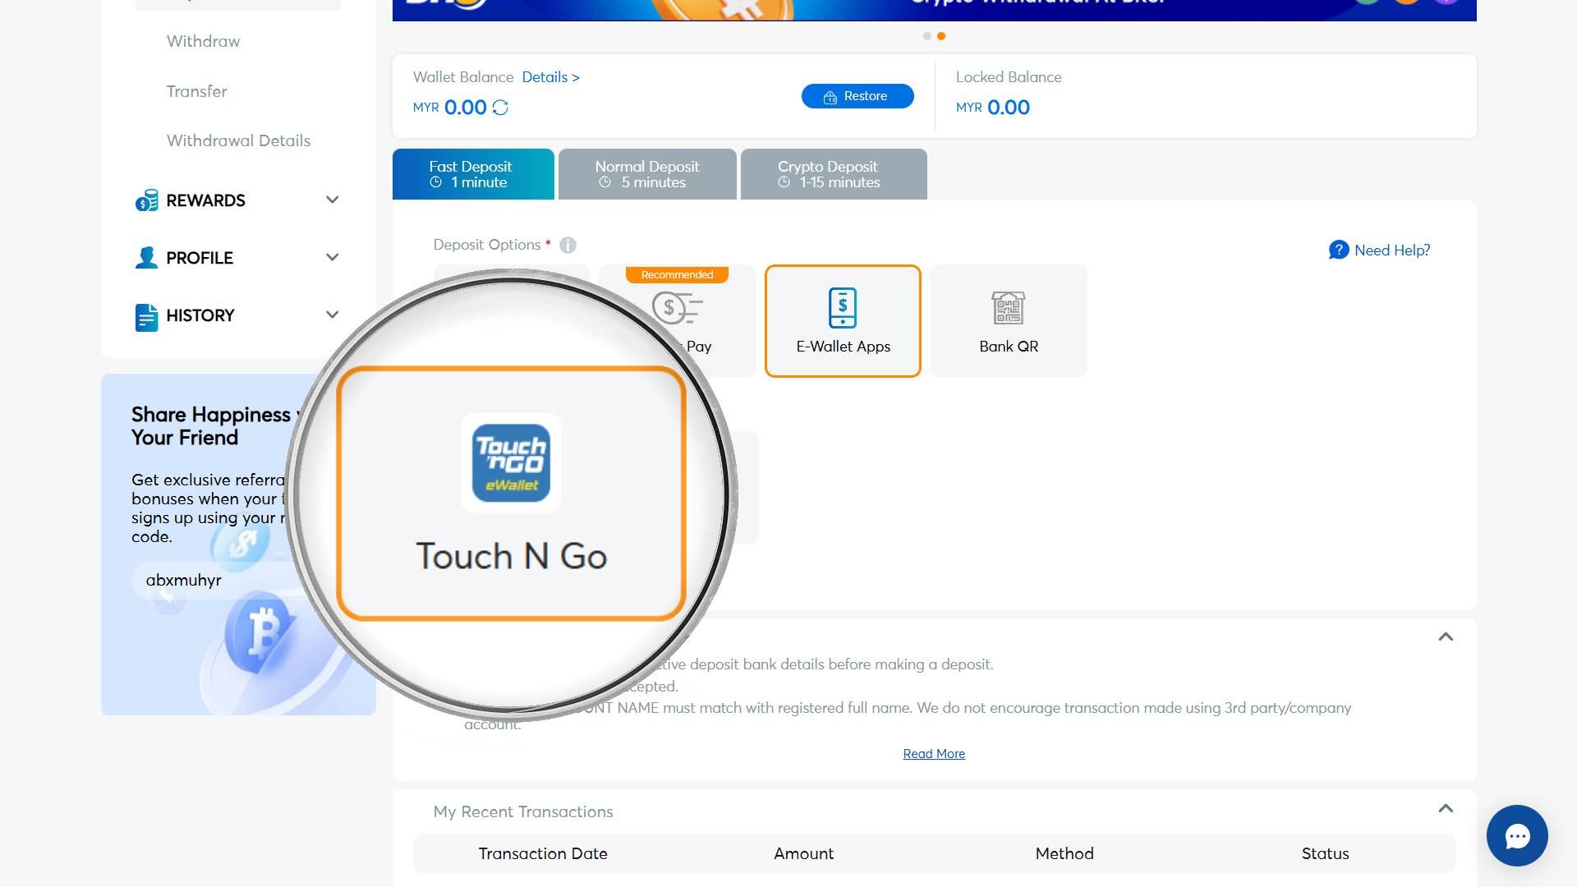Click the Rewards coins icon
This screenshot has height=887, width=1577.
click(x=146, y=200)
